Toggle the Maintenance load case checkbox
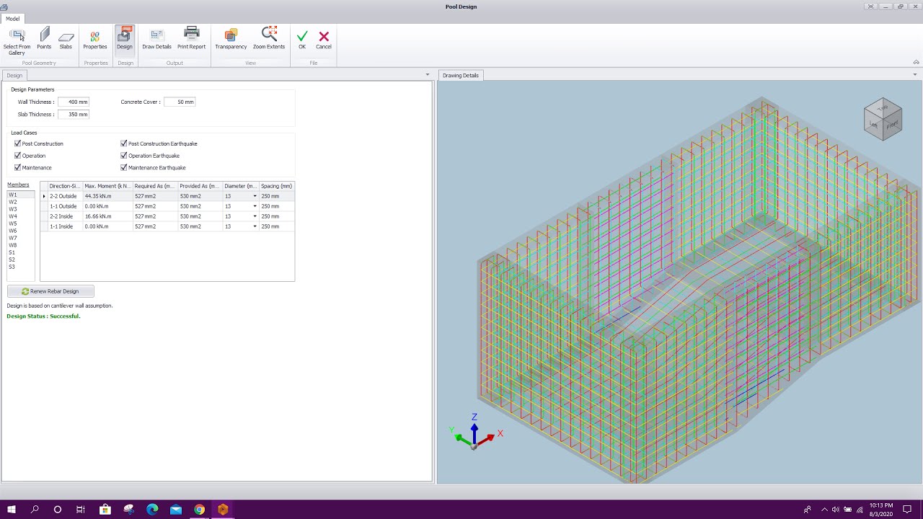The image size is (923, 519). point(17,167)
